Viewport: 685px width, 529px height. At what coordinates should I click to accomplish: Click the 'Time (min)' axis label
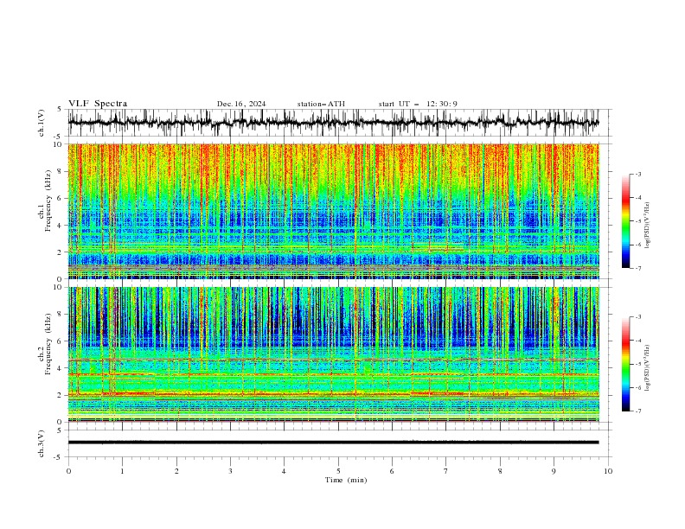pyautogui.click(x=346, y=480)
